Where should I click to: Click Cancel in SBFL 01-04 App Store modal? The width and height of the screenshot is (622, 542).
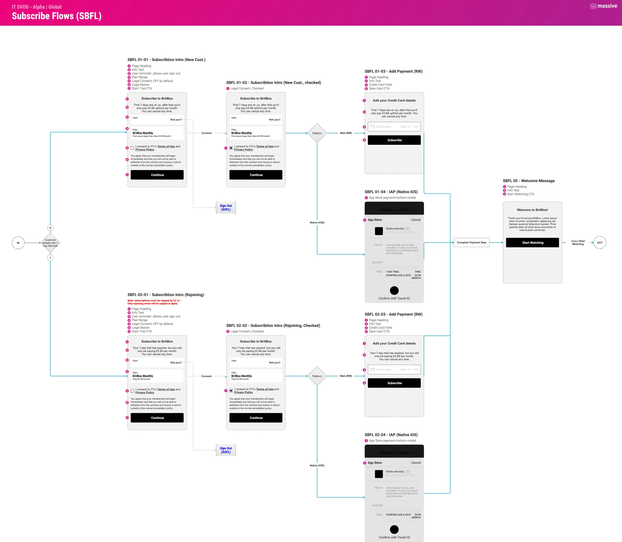tap(416, 220)
